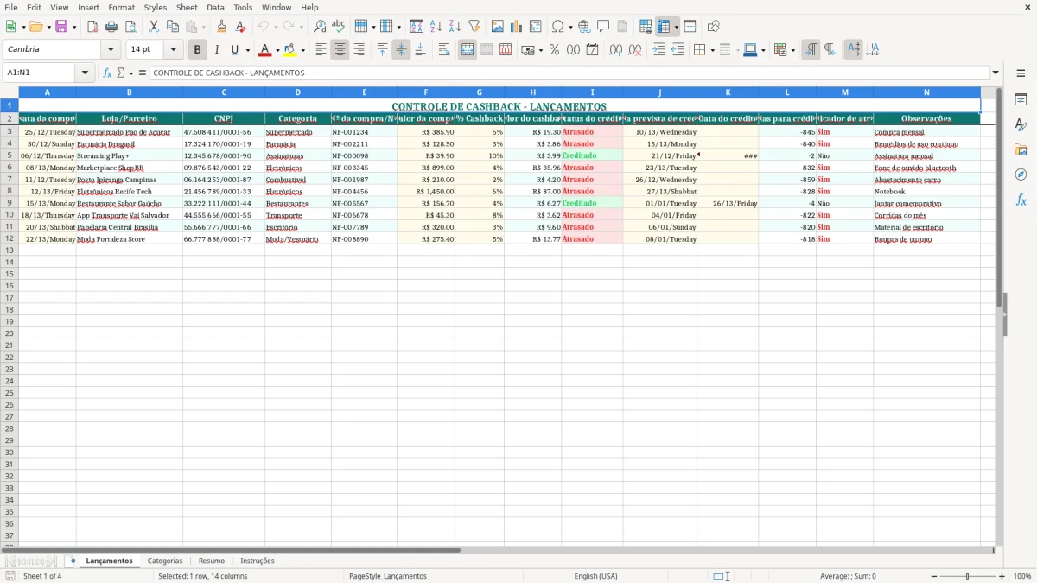Adjust the zoom slider
Viewport: 1037px width, 583px height.
(968, 576)
